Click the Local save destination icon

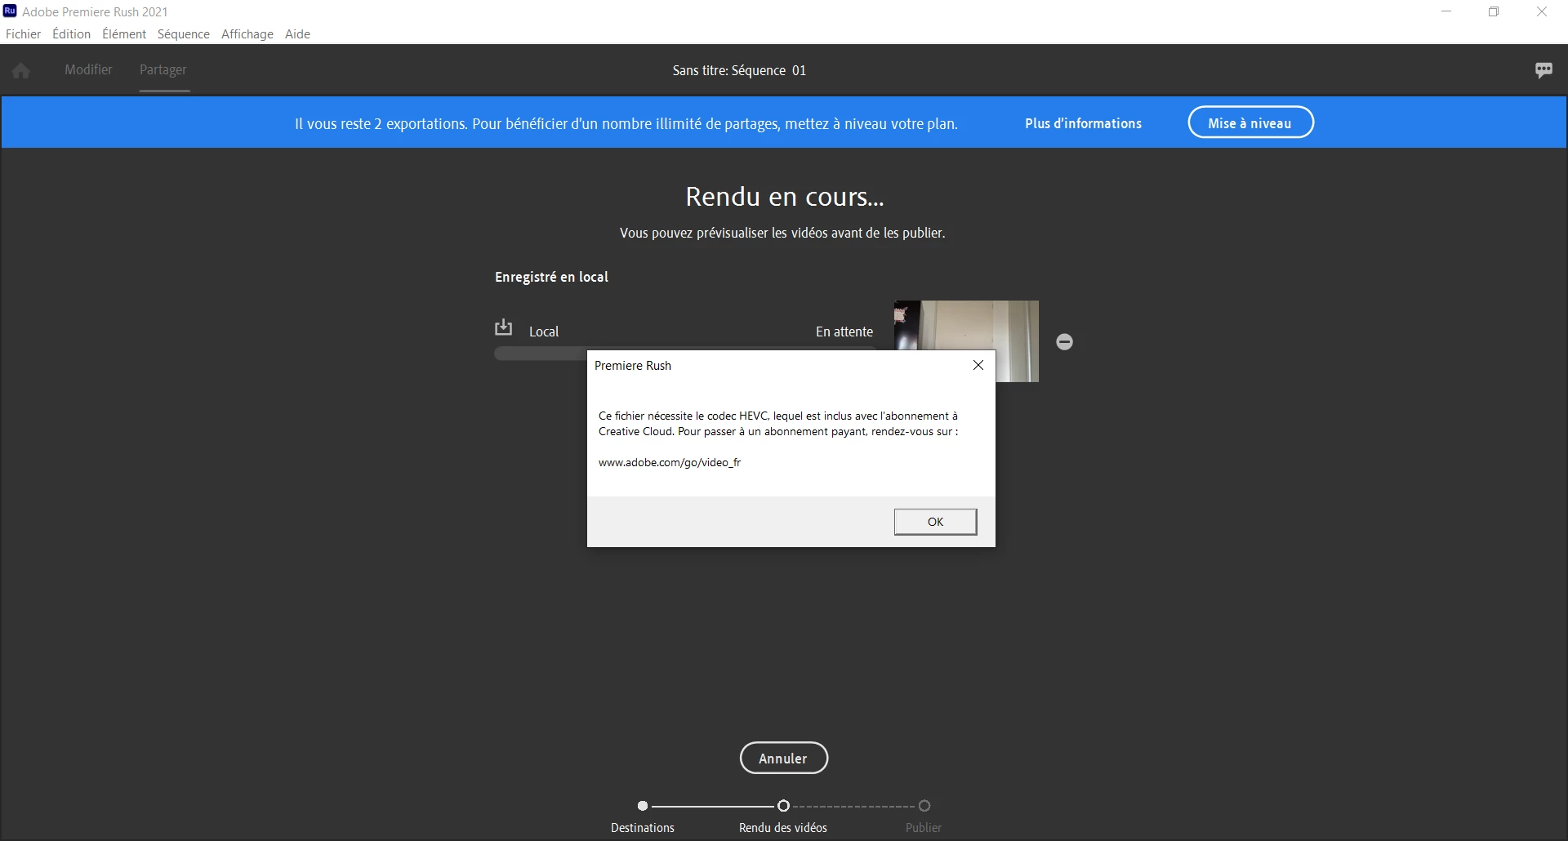(503, 327)
